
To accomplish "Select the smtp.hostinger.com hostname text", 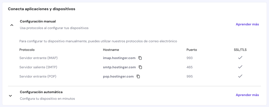I will click(119, 67).
